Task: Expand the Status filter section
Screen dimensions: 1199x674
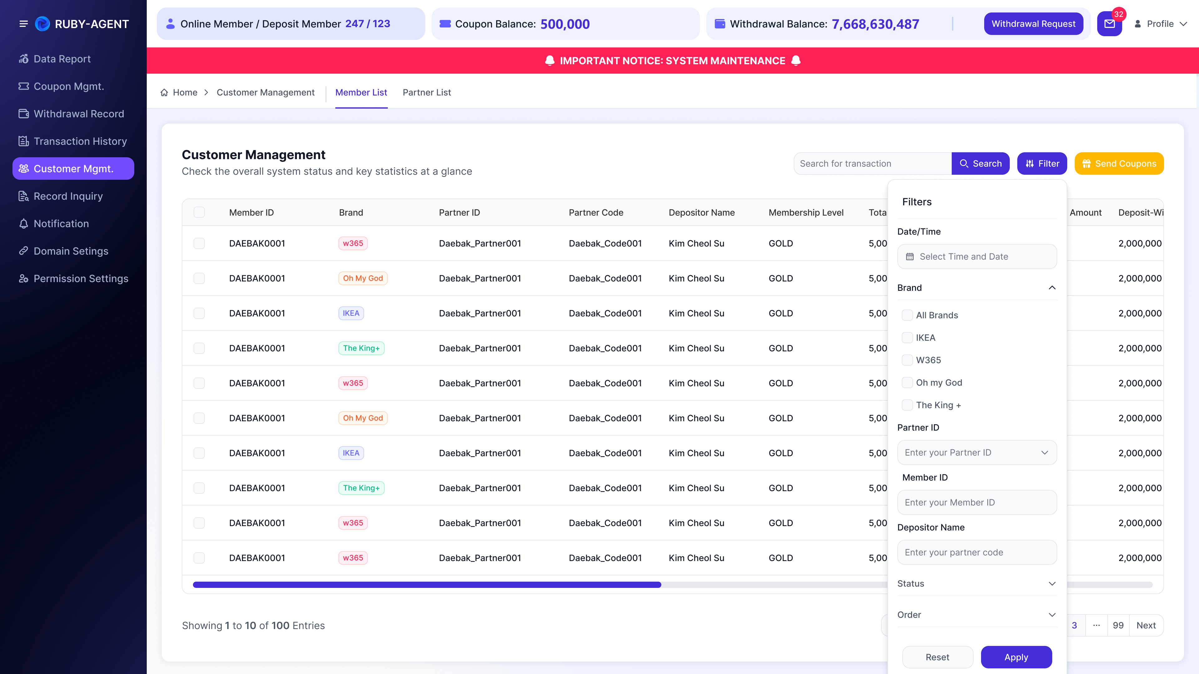Action: point(1051,583)
